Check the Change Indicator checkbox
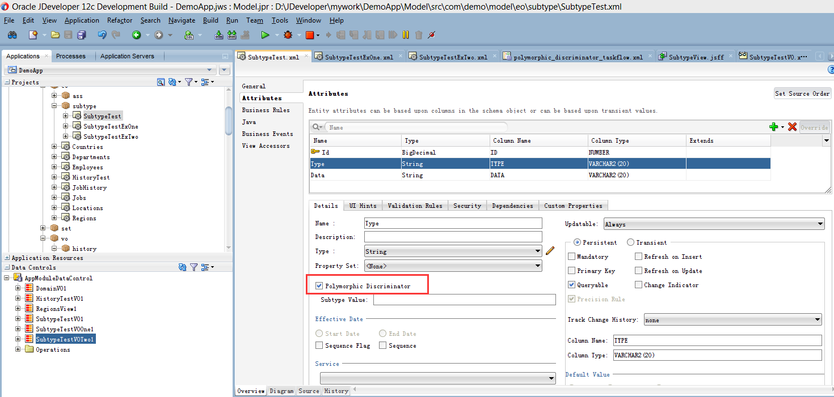Viewport: 834px width, 397px height. 638,285
